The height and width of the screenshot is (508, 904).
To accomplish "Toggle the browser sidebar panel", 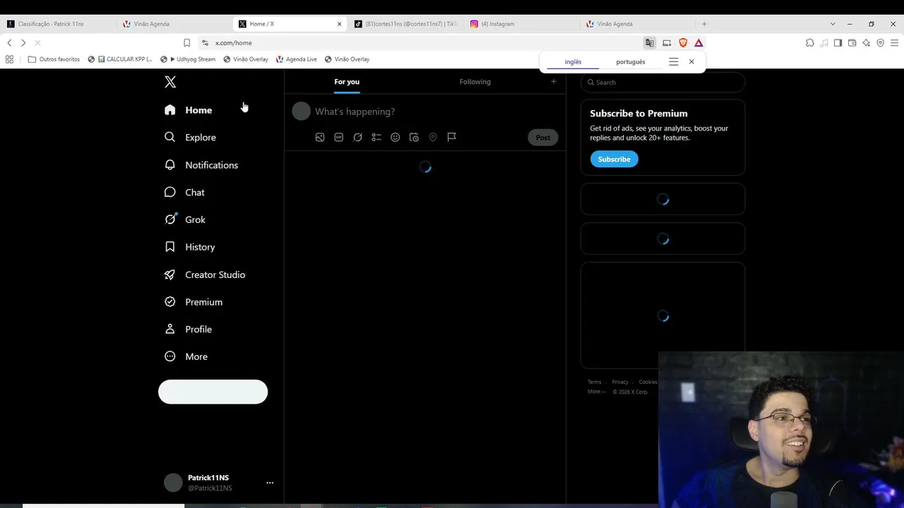I will [x=838, y=43].
